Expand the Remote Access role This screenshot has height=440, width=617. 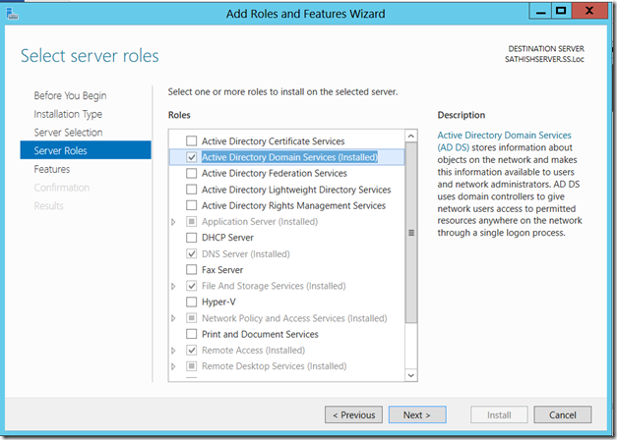tap(173, 351)
